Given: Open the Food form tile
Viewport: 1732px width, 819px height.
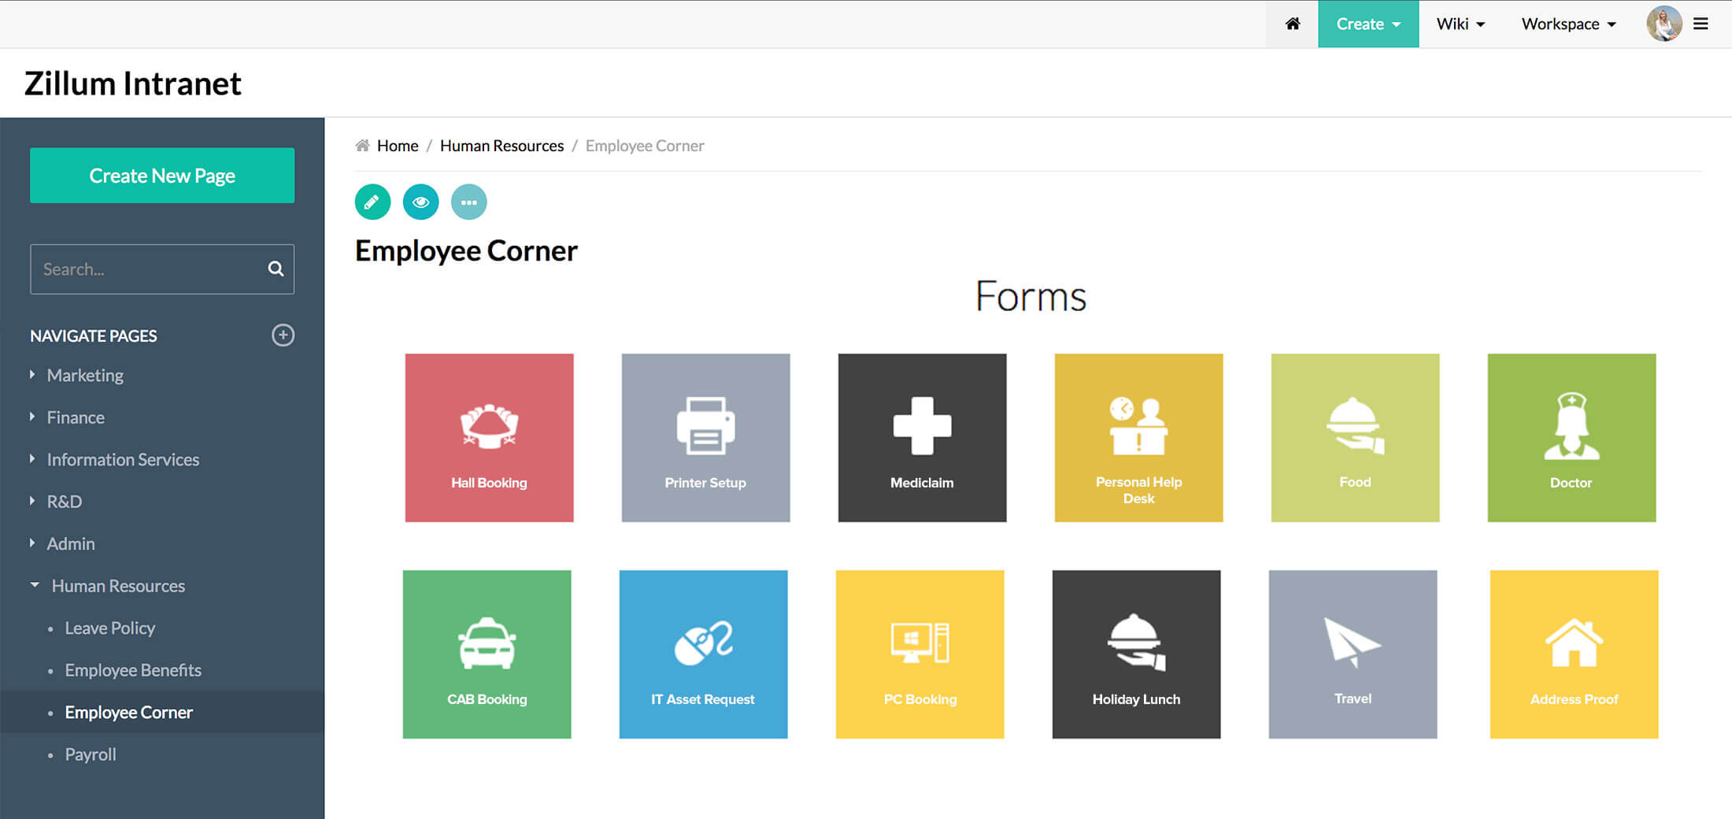Looking at the screenshot, I should pyautogui.click(x=1355, y=438).
